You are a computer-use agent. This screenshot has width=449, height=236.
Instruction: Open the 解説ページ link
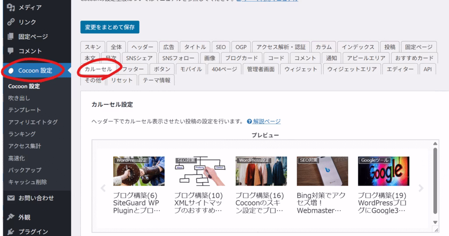click(267, 122)
